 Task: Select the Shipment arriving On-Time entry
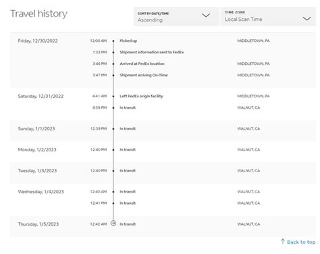pyautogui.click(x=144, y=75)
